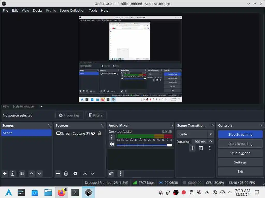Enable Studio Mode
The height and width of the screenshot is (198, 265).
(240, 153)
